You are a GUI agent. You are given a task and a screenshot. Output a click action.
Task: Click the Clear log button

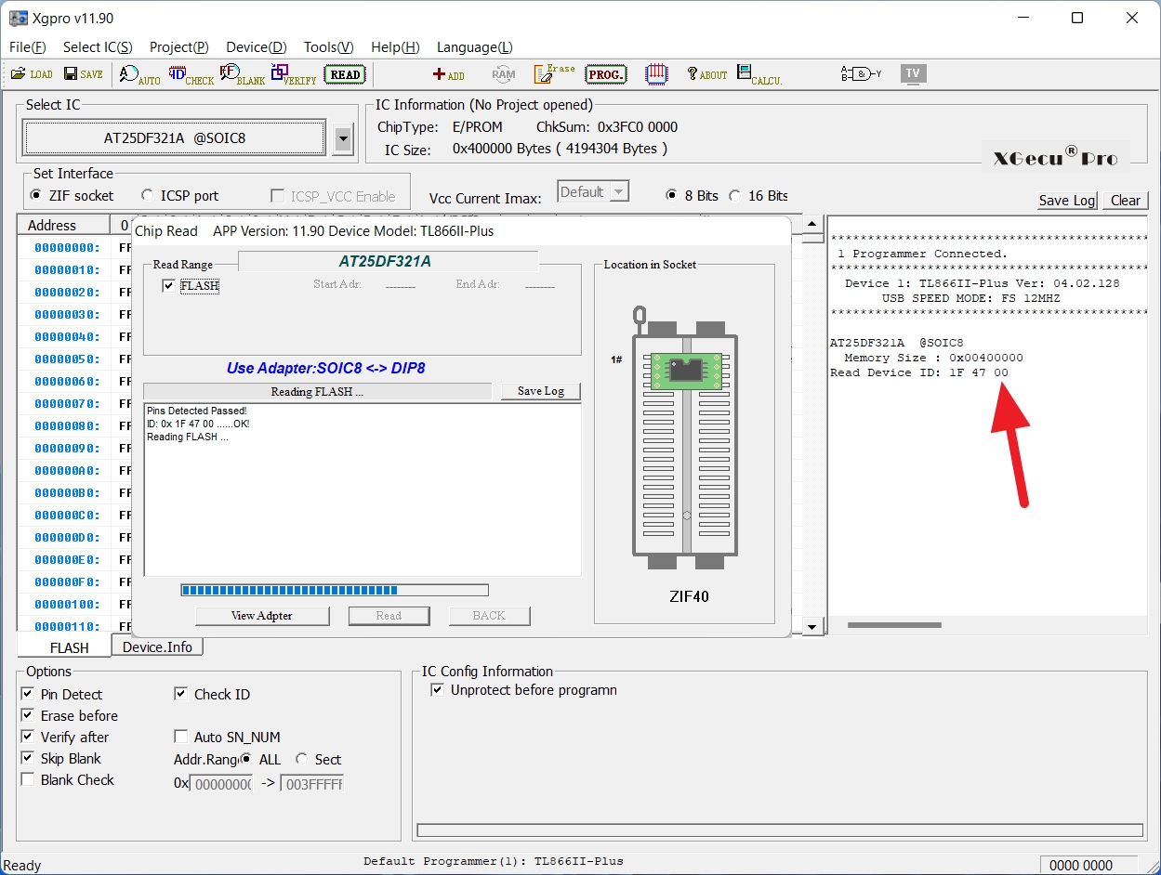(1125, 201)
